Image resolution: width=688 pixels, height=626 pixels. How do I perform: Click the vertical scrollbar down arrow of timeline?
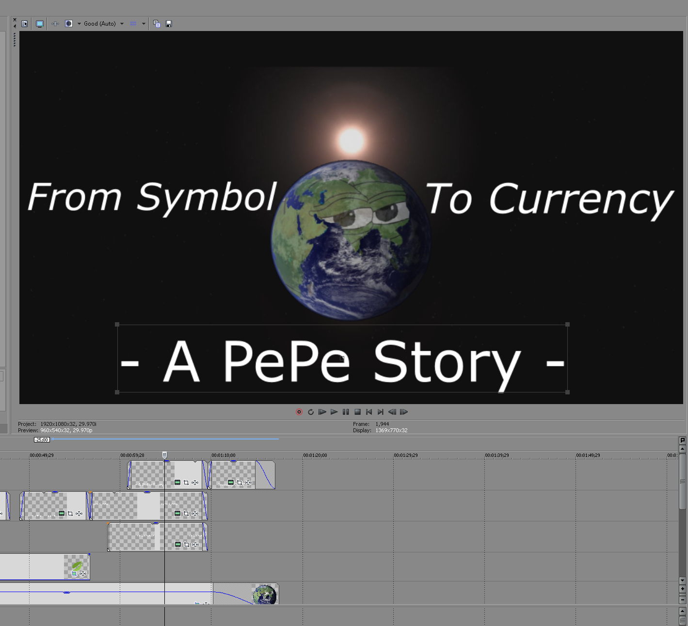tap(683, 580)
